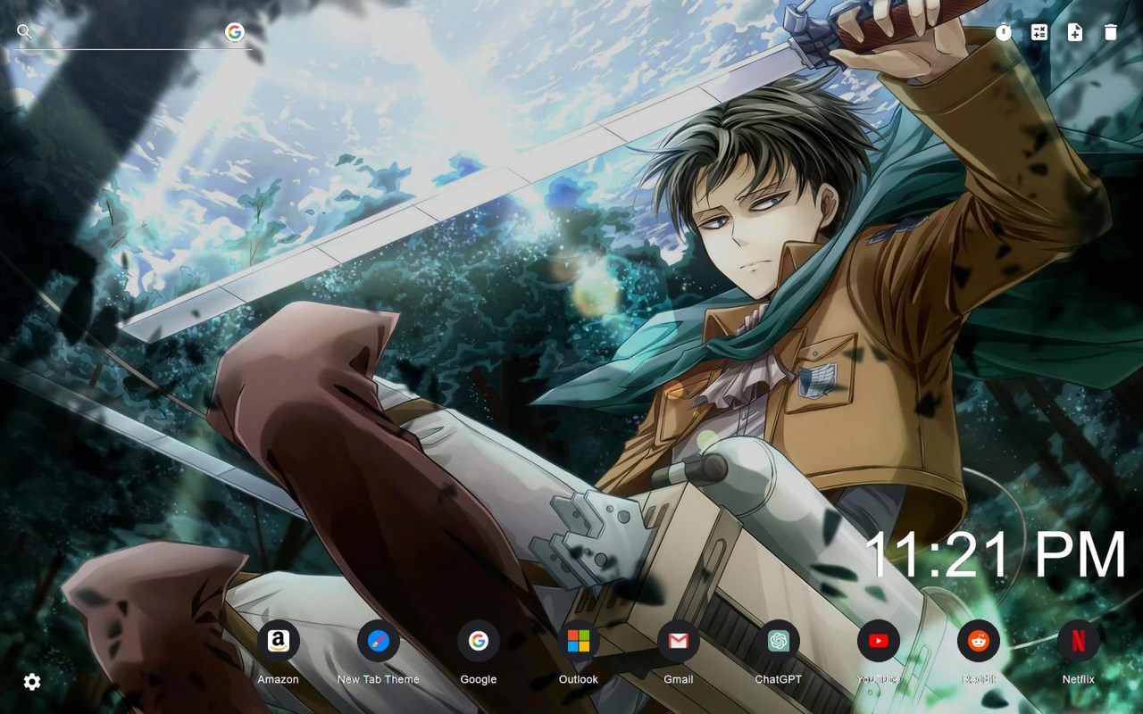Screen dimensions: 1143x714
Task: Click the 11:21 PM clock display
Action: [997, 555]
